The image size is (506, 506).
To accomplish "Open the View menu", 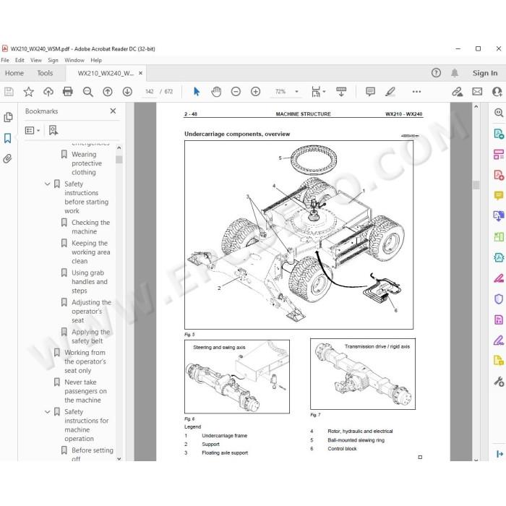I will point(36,60).
